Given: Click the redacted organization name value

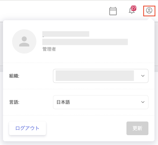Looking at the screenshot, I should (x=94, y=76).
